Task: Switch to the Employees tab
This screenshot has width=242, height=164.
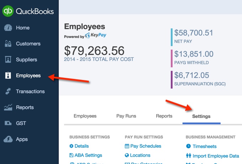Action: [x=85, y=116]
